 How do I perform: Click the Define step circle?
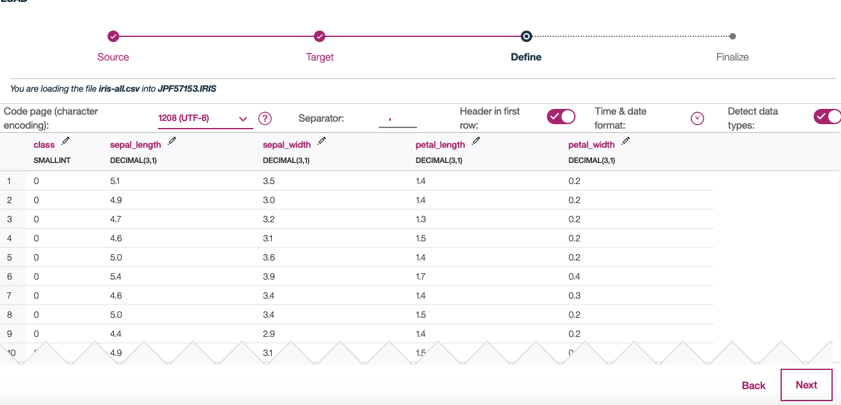[x=526, y=36]
